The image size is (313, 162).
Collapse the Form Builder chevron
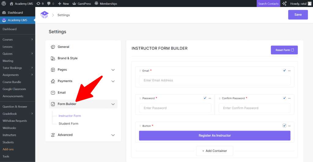pyautogui.click(x=113, y=104)
